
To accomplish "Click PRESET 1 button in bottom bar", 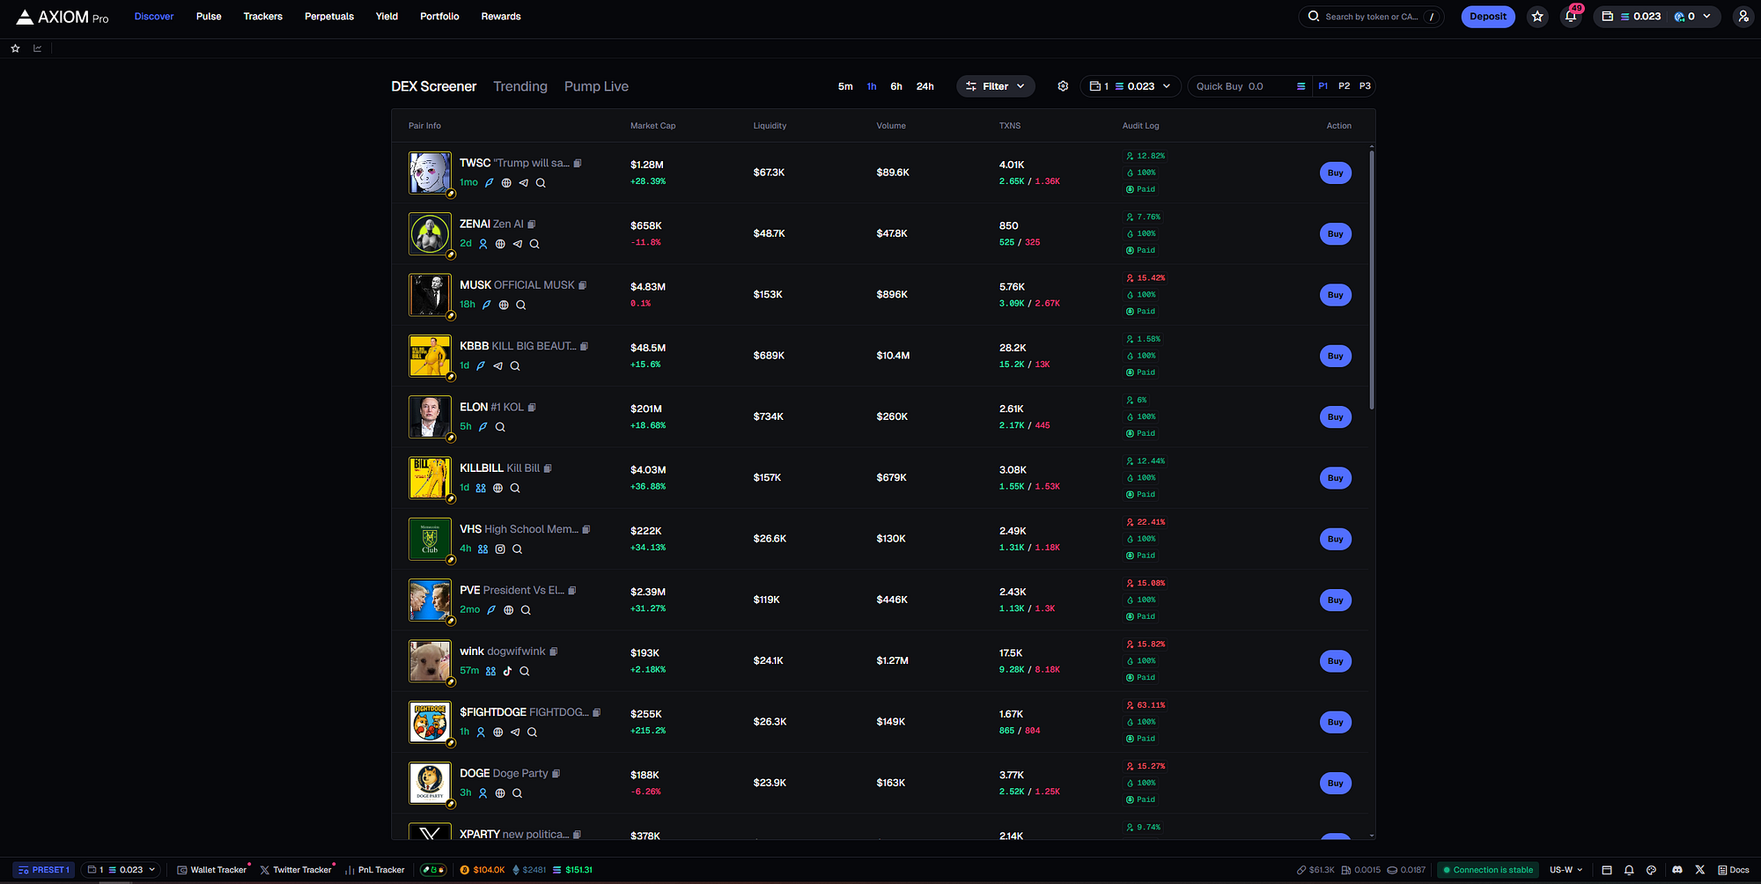I will coord(44,870).
